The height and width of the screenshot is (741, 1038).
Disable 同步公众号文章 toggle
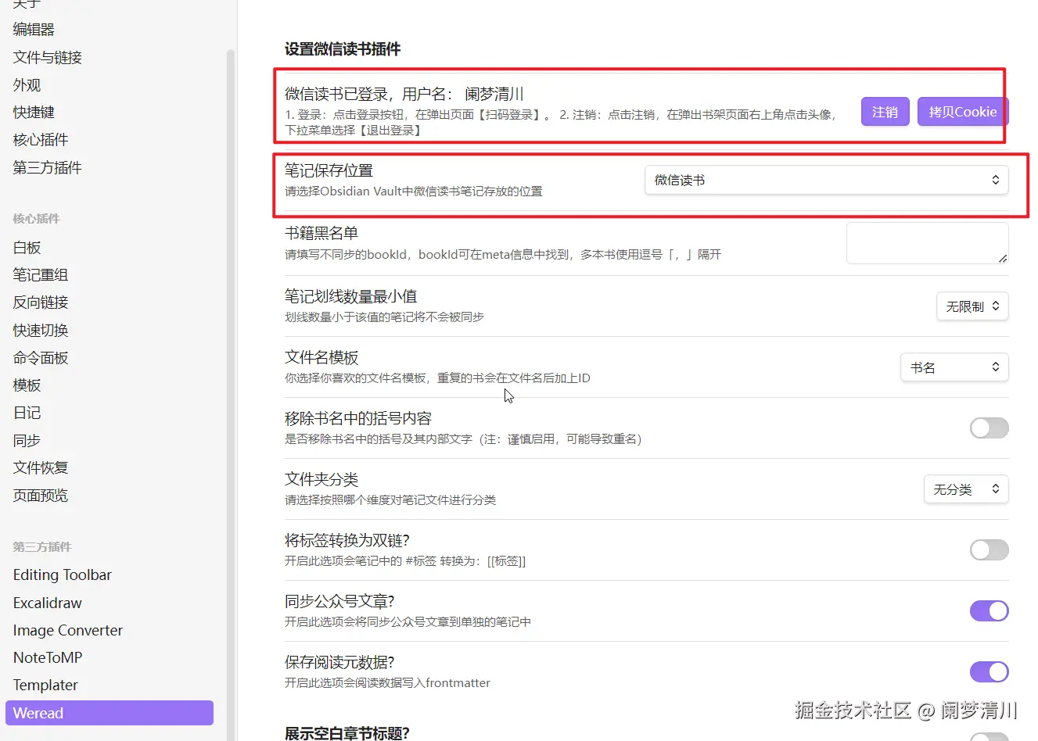point(990,610)
